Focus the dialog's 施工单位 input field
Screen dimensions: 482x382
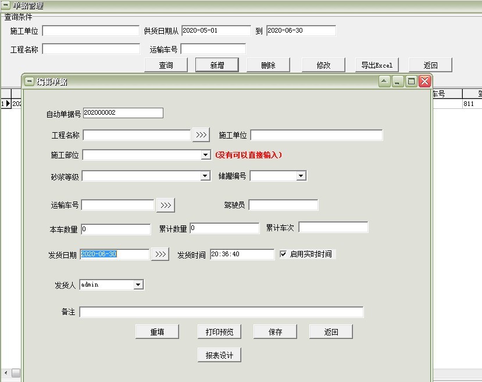pyautogui.click(x=317, y=135)
